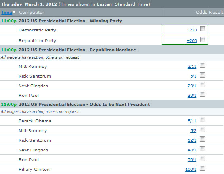This screenshot has width=224, height=174.
Task: Click the 5/11 odds for Barack Obama
Action: pos(192,121)
